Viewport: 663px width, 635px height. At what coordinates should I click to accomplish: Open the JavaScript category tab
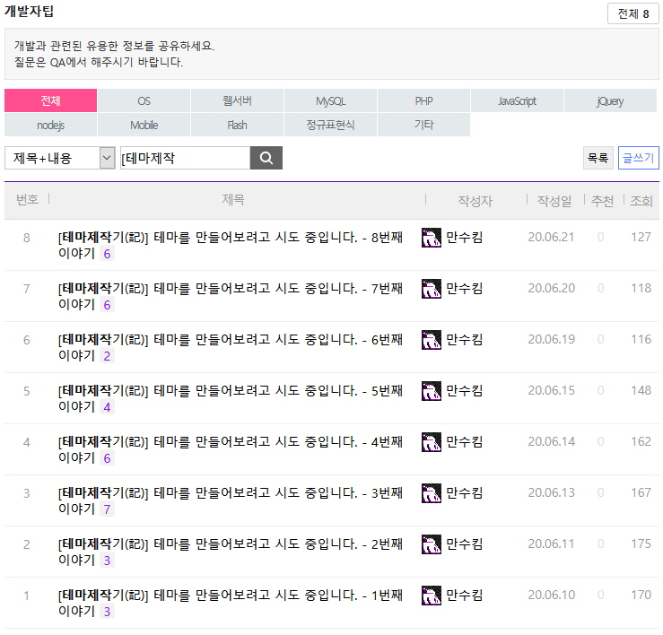click(x=517, y=100)
